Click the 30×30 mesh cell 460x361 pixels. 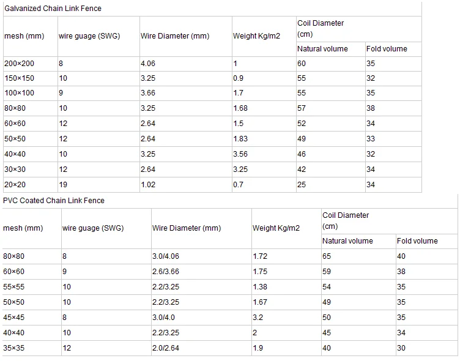(x=15, y=169)
